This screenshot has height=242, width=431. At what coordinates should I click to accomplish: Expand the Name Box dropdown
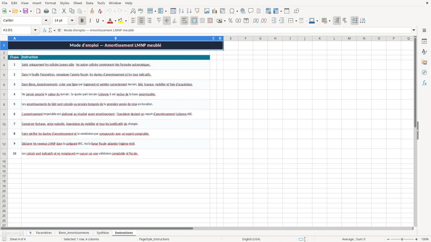click(x=35, y=30)
